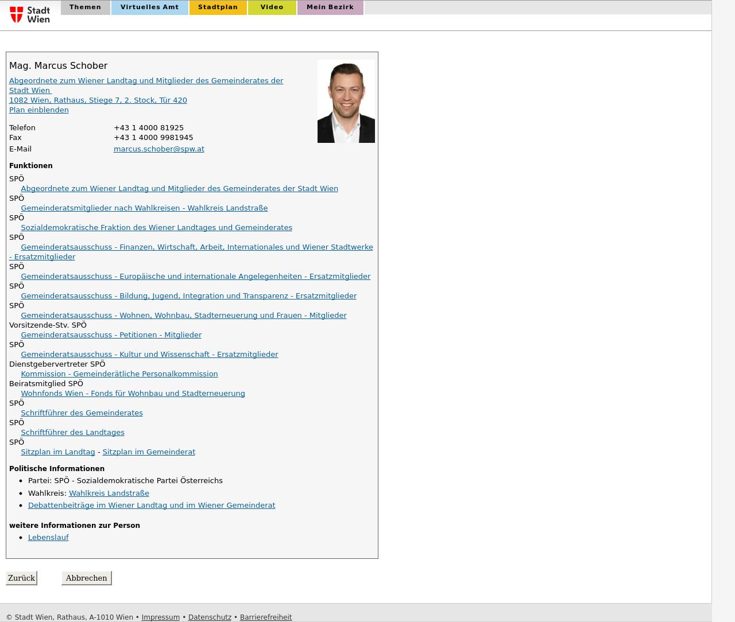Viewport: 735px width, 622px height.
Task: Open the Themen tab
Action: click(x=85, y=7)
